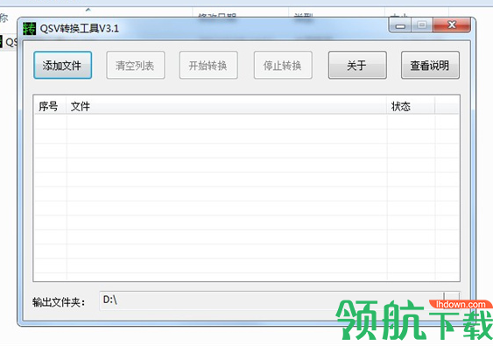Click the 开始转换 button
493x346 pixels.
[x=208, y=65]
